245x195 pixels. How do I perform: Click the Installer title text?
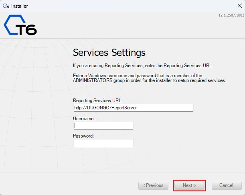click(x=20, y=6)
